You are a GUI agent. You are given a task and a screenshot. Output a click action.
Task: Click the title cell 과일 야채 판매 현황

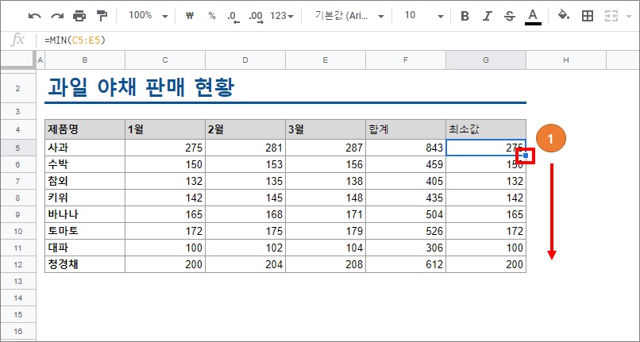click(141, 88)
